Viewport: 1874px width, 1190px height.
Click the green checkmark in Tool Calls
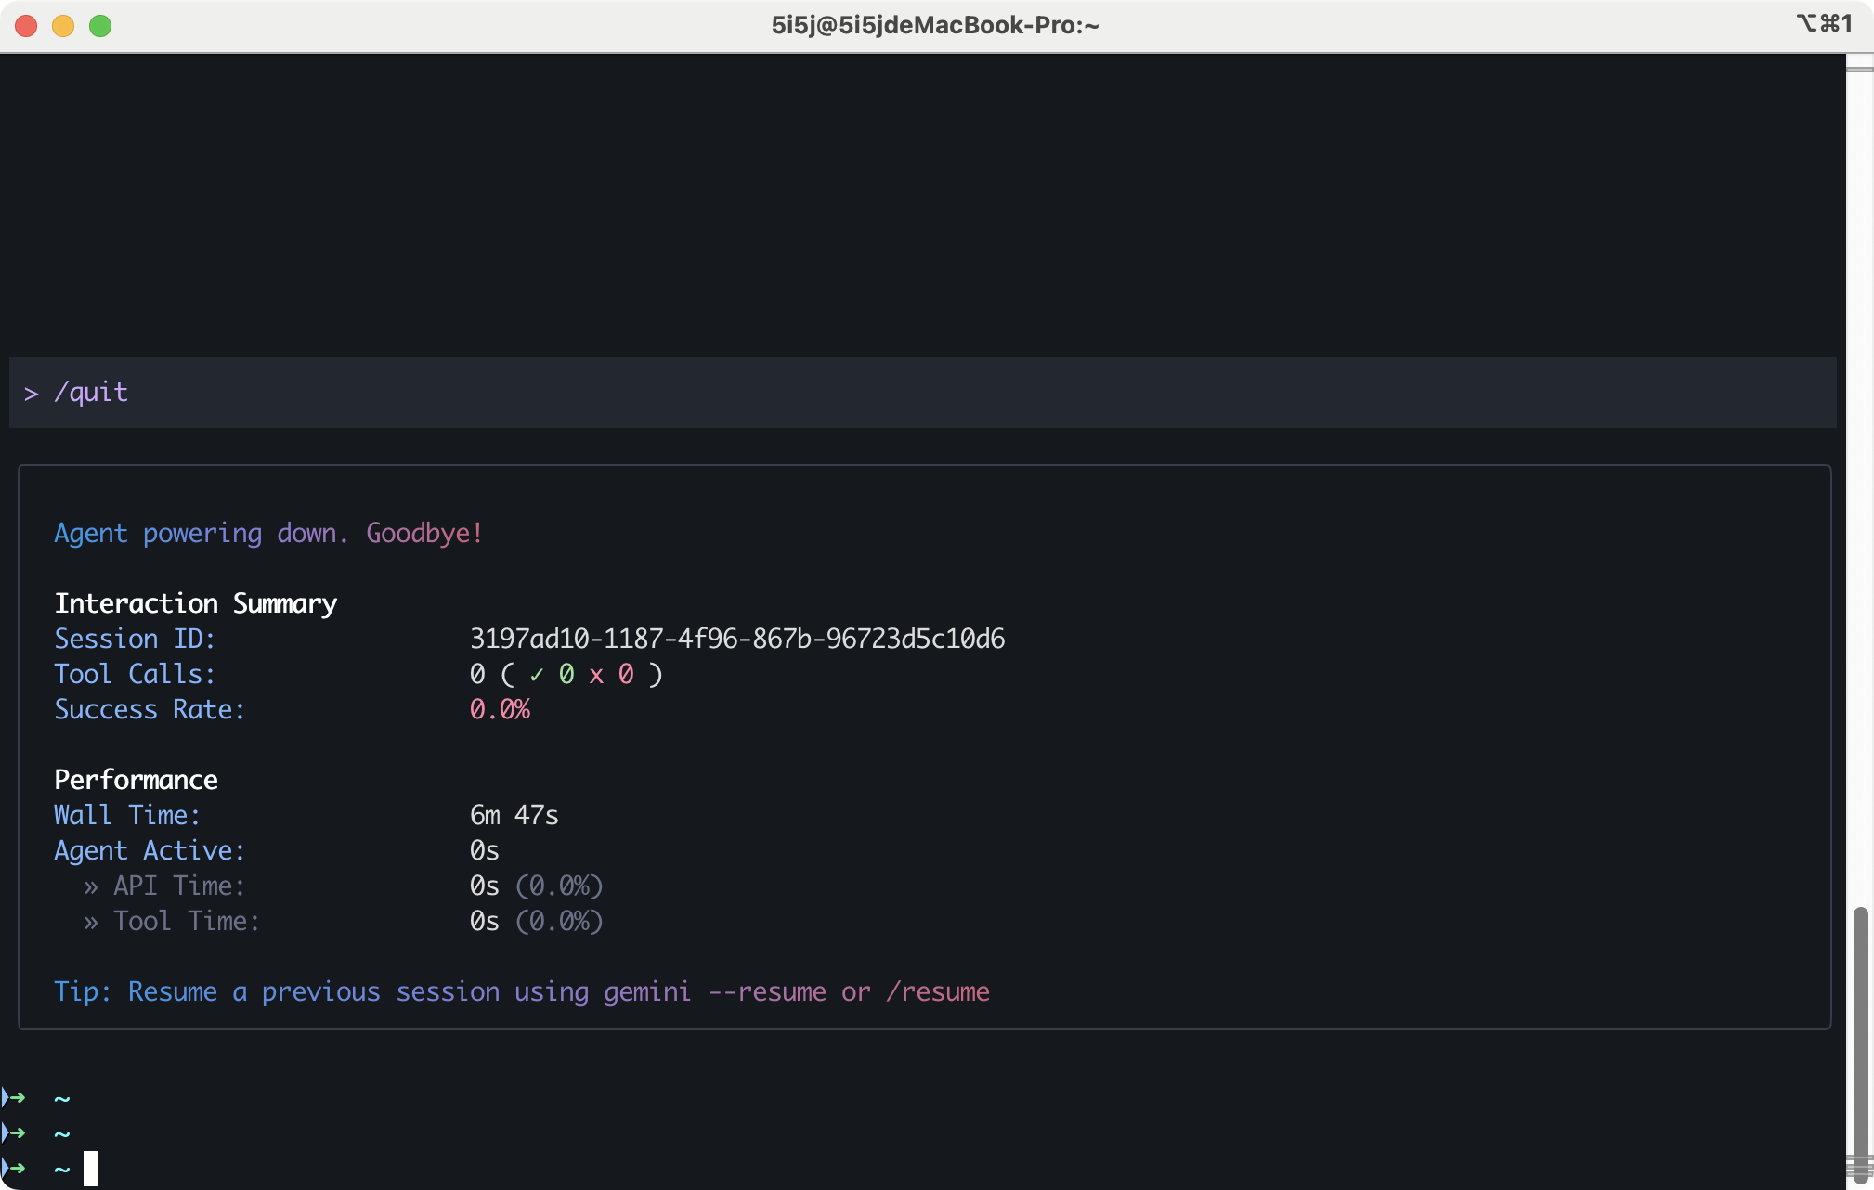coord(536,676)
